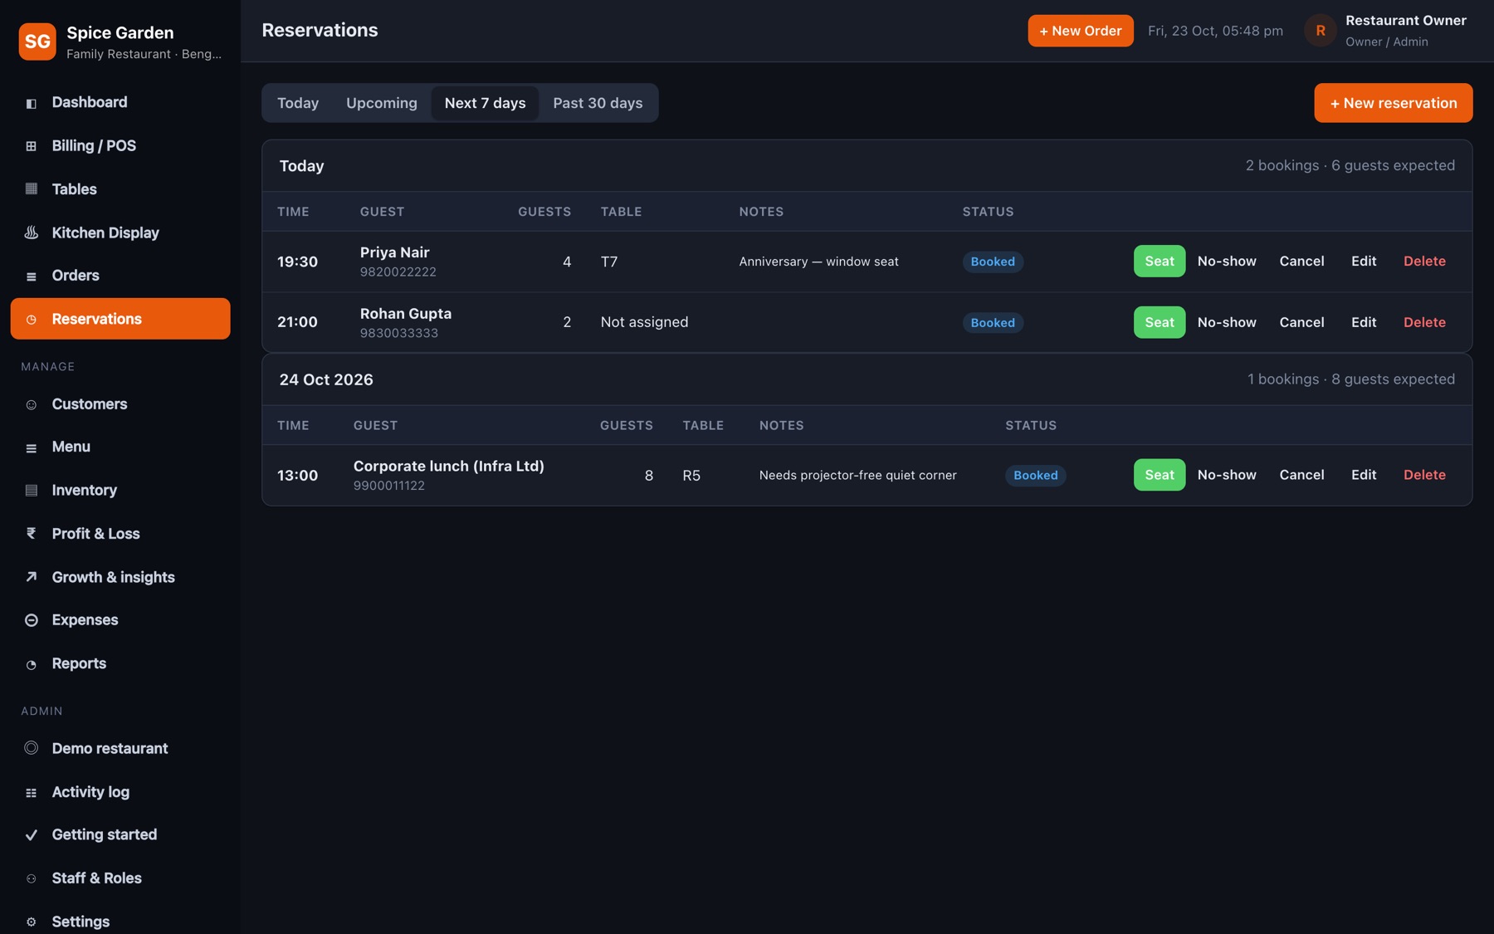Click the Customers face icon
The height and width of the screenshot is (934, 1494).
(31, 404)
